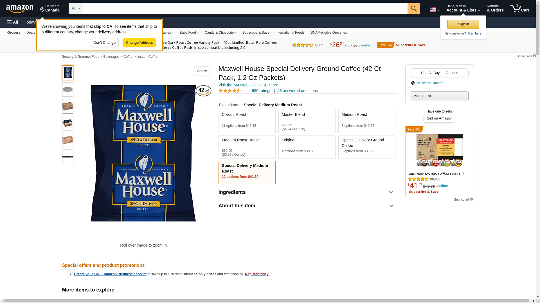Click the star rating popover arrow

[244, 91]
